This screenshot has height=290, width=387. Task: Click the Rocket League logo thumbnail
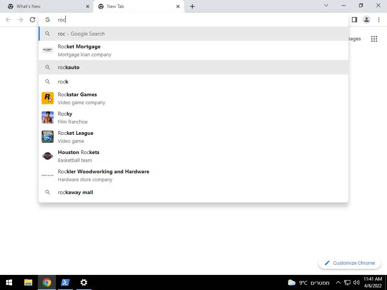point(48,137)
